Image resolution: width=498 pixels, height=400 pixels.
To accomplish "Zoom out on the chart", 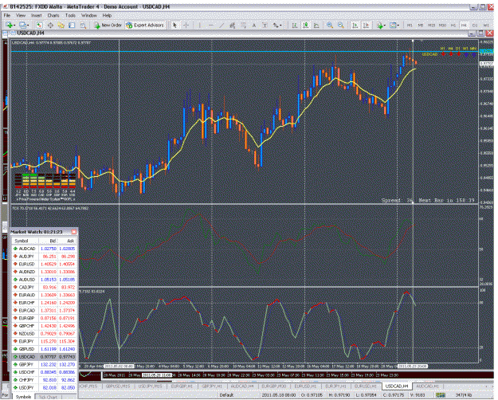I will point(340,25).
